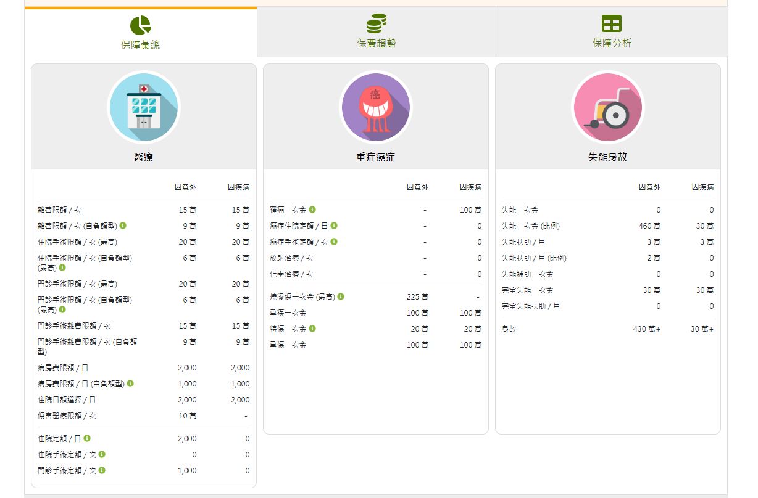
Task: Click the 完全失能扶助 / 月 label
Action: (x=531, y=306)
